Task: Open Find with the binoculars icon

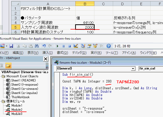Action: pos(37,46)
